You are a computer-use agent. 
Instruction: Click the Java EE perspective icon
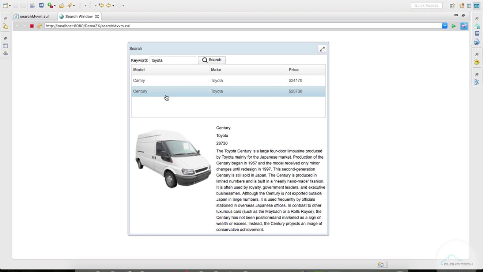coord(461,6)
